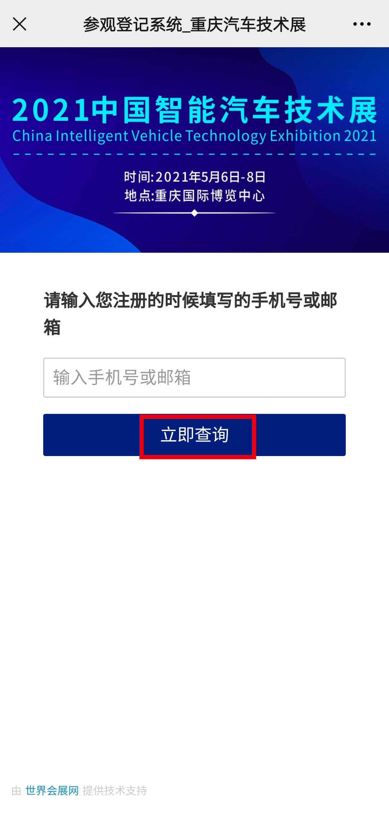The width and height of the screenshot is (389, 818).
Task: Open the 世界会展网 link in the footer
Action: point(52,791)
